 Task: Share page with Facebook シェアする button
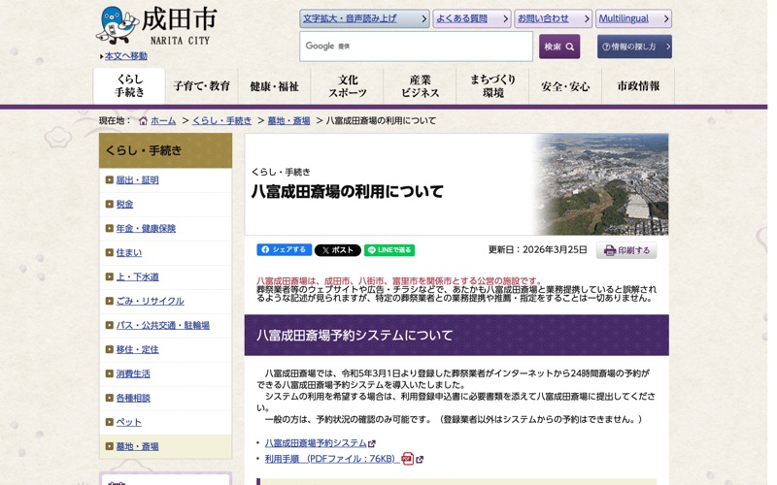284,250
